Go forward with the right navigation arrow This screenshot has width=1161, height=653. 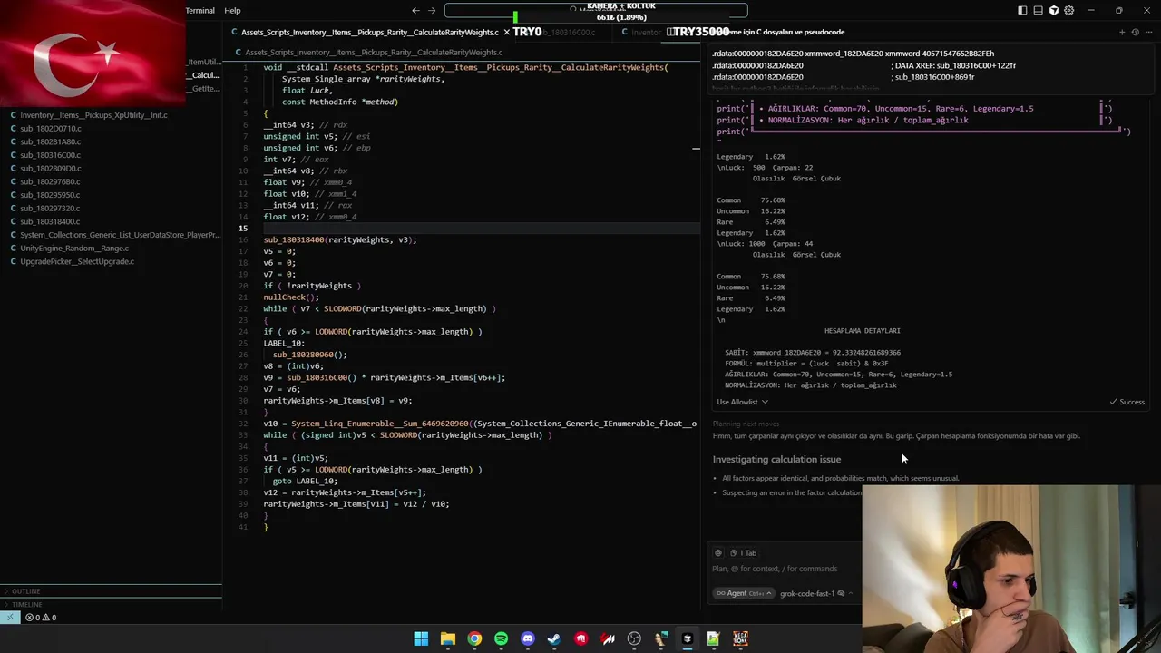coord(432,11)
